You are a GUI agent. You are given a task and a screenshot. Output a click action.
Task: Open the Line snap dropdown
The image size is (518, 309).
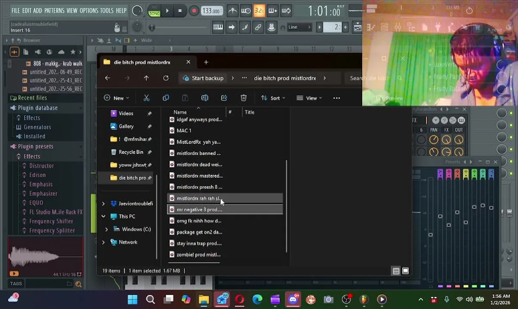[299, 27]
